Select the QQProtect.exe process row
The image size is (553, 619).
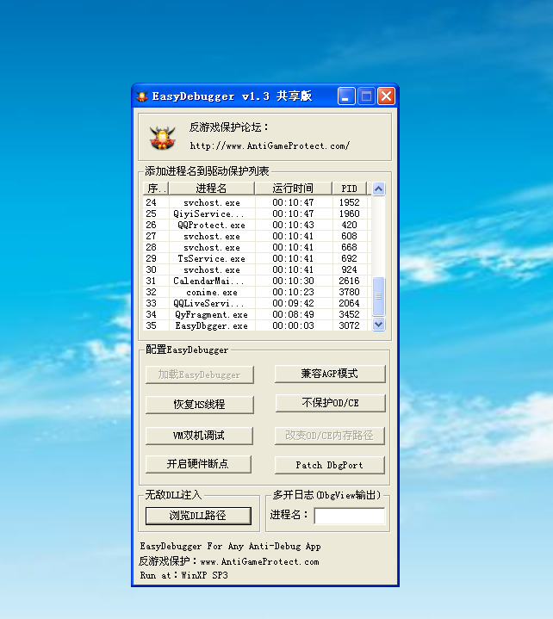click(257, 225)
